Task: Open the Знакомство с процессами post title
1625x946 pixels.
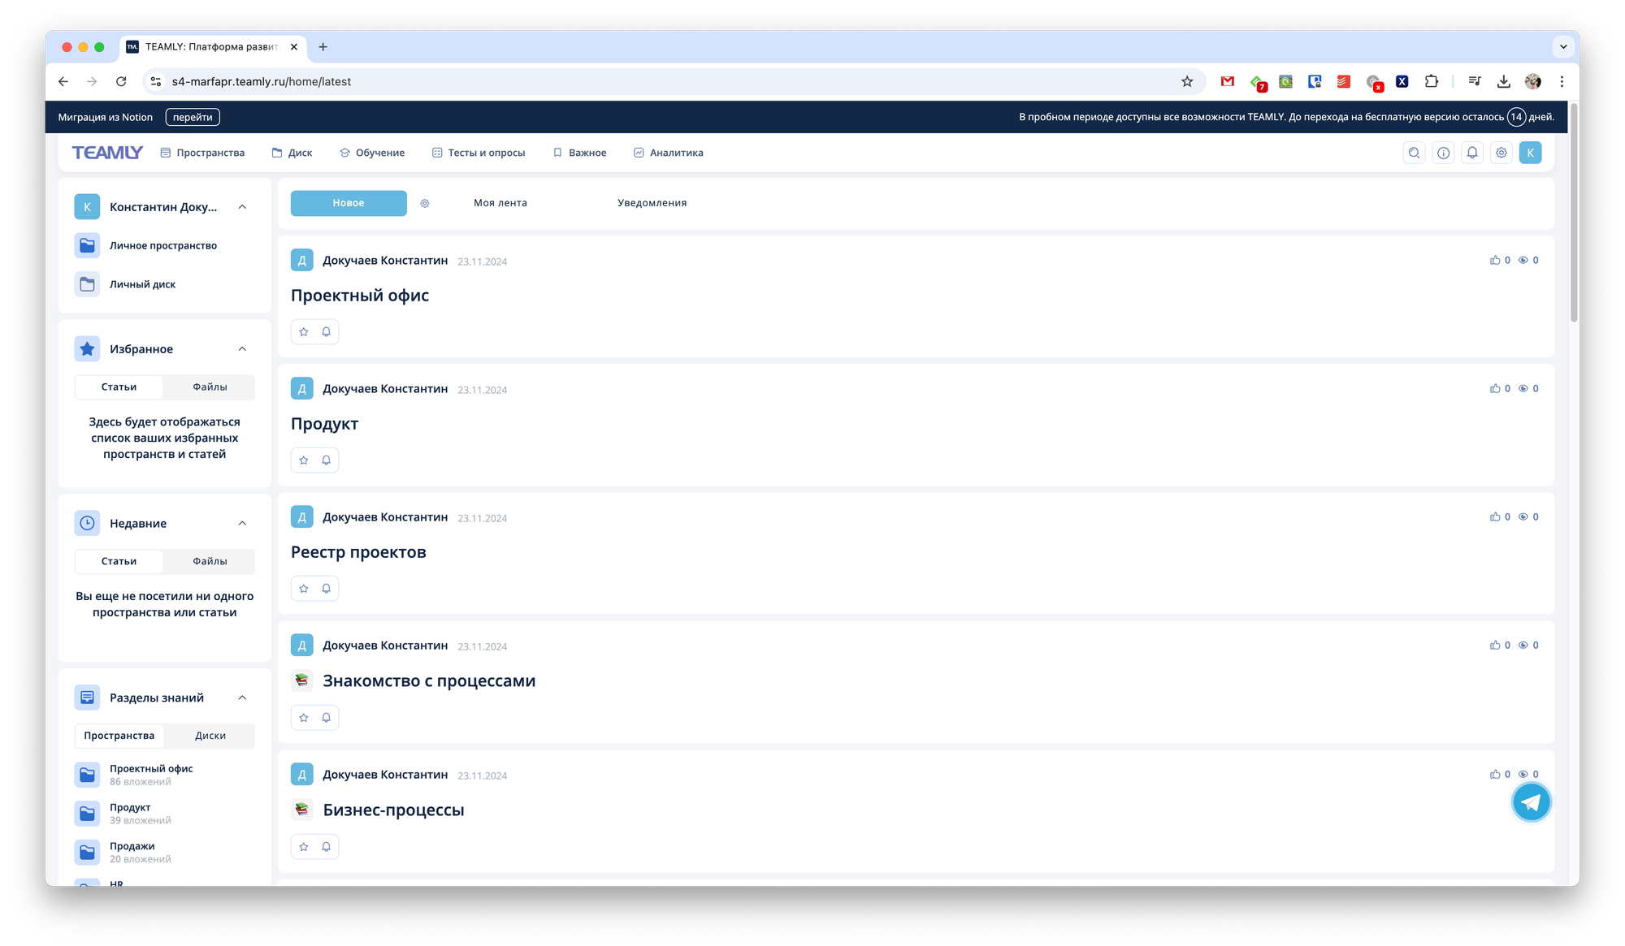Action: click(429, 680)
